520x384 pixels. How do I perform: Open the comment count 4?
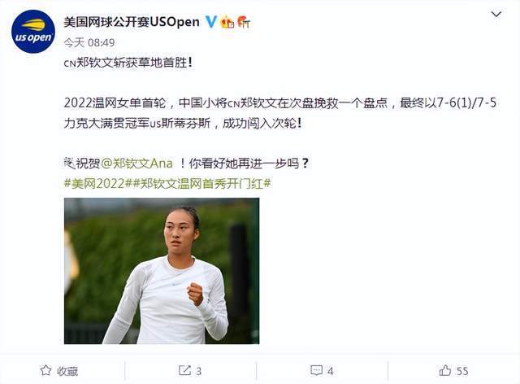click(x=331, y=371)
